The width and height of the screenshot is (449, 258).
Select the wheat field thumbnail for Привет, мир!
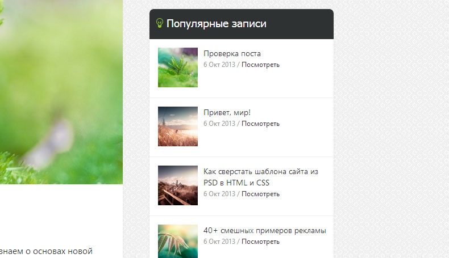click(177, 126)
